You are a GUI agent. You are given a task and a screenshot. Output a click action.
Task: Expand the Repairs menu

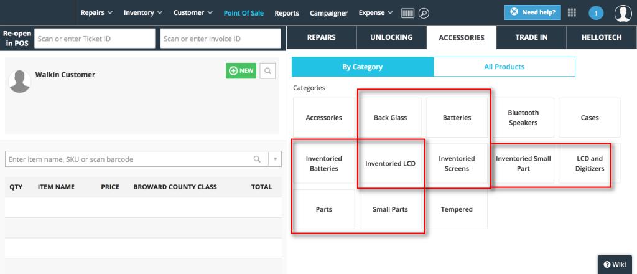(x=96, y=12)
